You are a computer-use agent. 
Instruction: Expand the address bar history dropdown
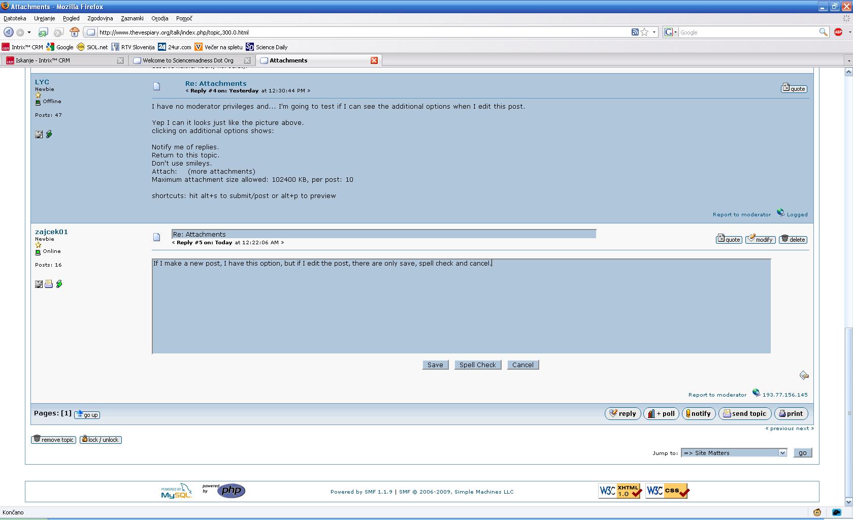point(654,32)
